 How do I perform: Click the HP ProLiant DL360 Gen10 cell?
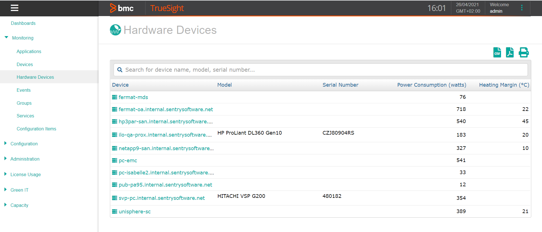[x=250, y=133]
